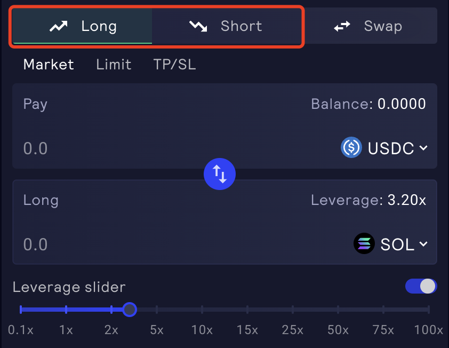Click the swap pay/receive arrows icon
The width and height of the screenshot is (449, 348).
click(220, 174)
